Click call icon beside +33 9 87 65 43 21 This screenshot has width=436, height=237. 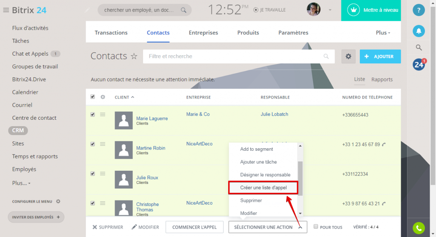pyautogui.click(x=384, y=204)
